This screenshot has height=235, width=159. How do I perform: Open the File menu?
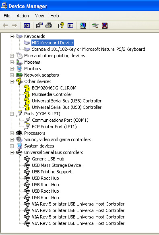pos(7,16)
